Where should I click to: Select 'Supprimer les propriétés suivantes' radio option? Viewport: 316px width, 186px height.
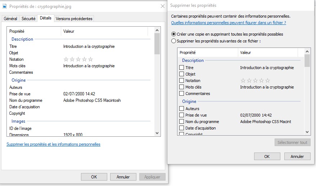point(174,41)
